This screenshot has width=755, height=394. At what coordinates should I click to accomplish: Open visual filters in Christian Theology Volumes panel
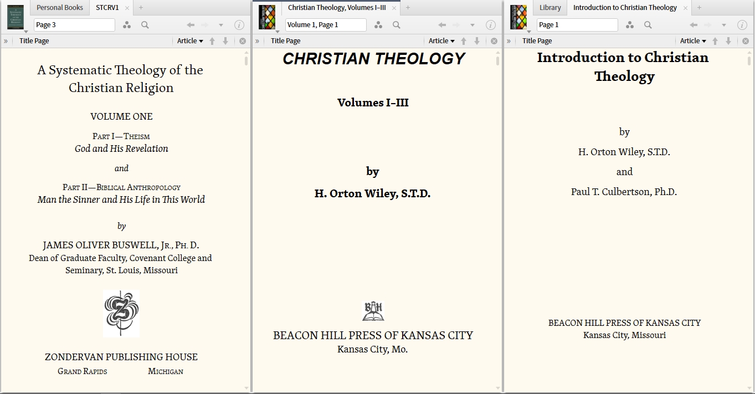[378, 25]
